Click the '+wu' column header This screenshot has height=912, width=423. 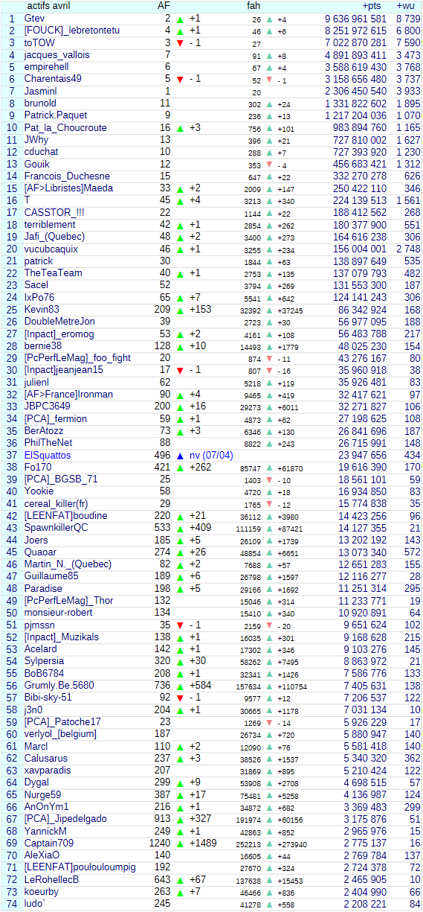point(406,6)
